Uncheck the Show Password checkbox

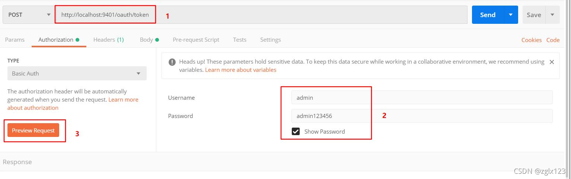[x=296, y=131]
